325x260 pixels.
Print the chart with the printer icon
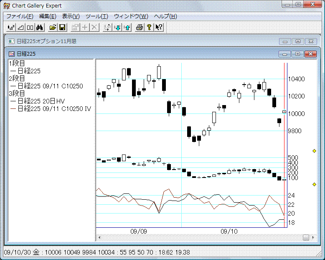coord(140,28)
